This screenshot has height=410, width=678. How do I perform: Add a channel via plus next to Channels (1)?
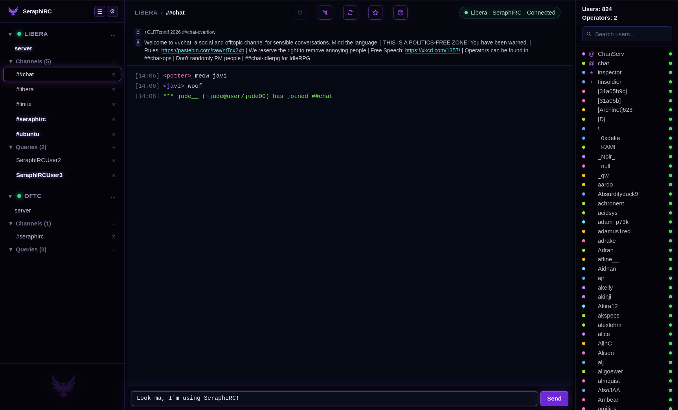[x=114, y=224]
